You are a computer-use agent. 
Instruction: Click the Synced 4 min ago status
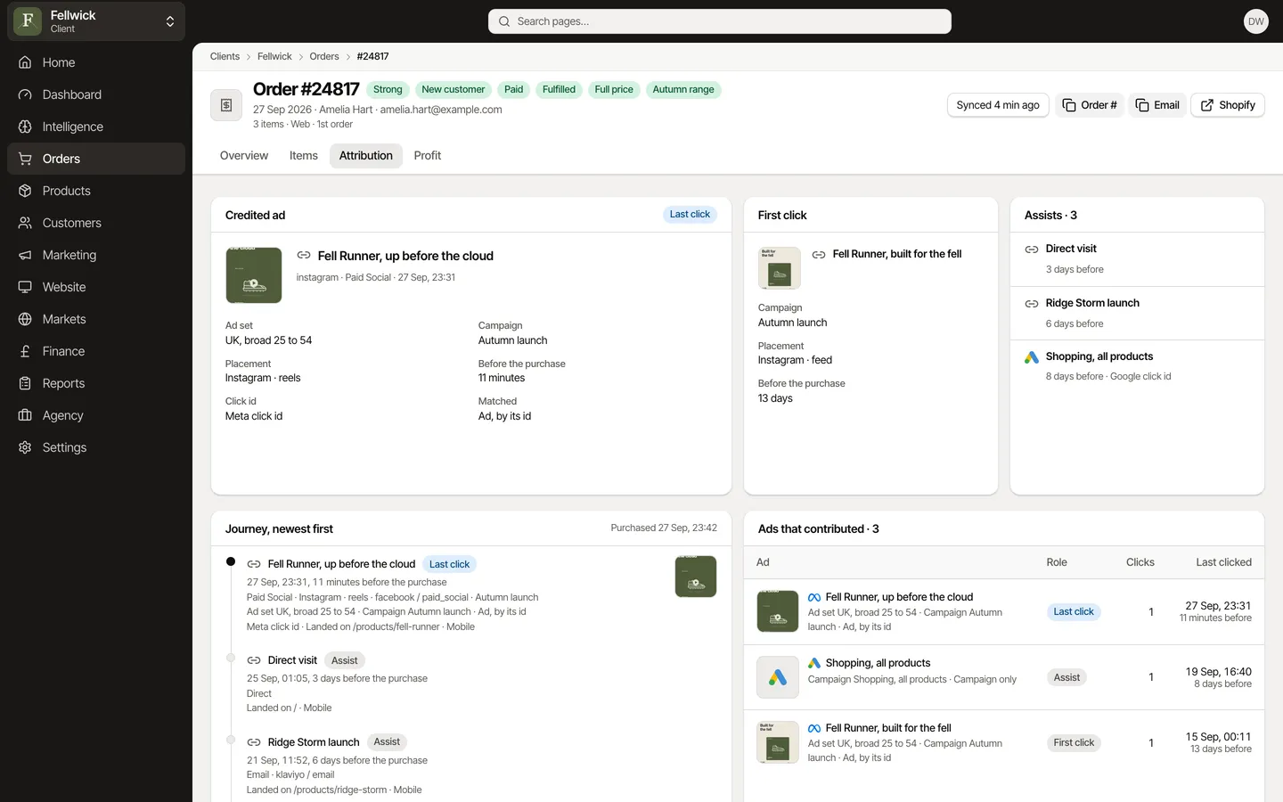[x=998, y=105]
